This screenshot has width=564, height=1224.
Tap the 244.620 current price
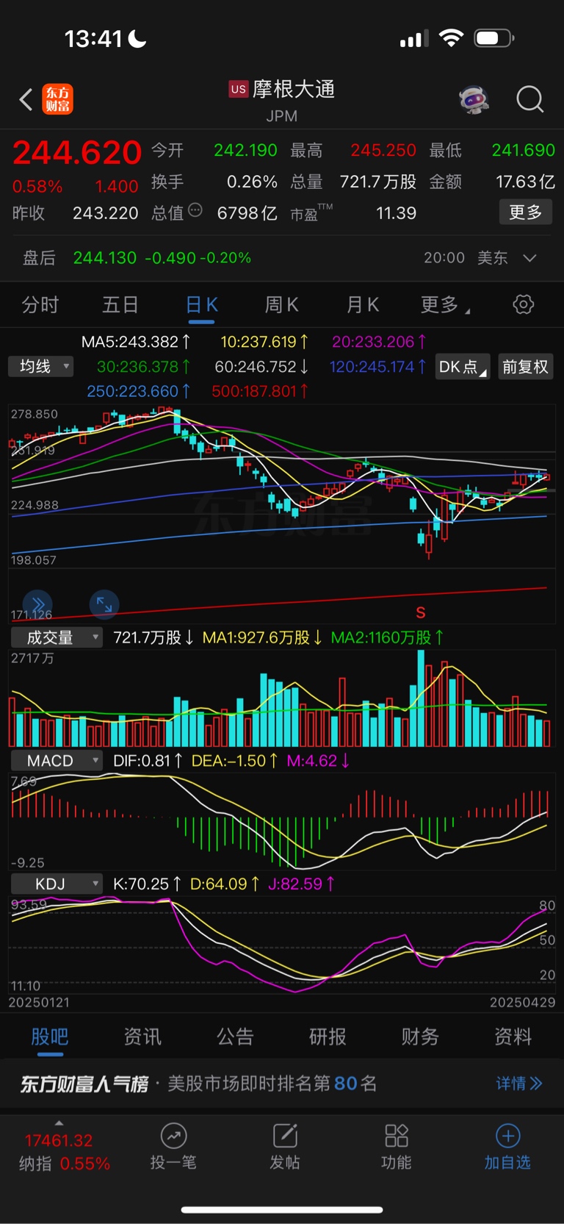click(77, 153)
